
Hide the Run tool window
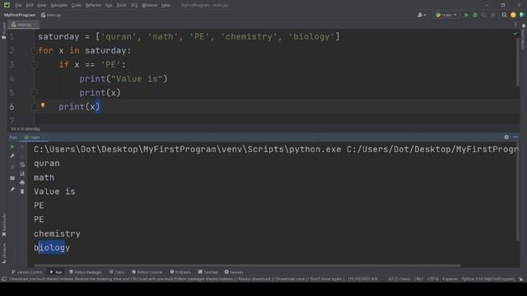tap(515, 137)
